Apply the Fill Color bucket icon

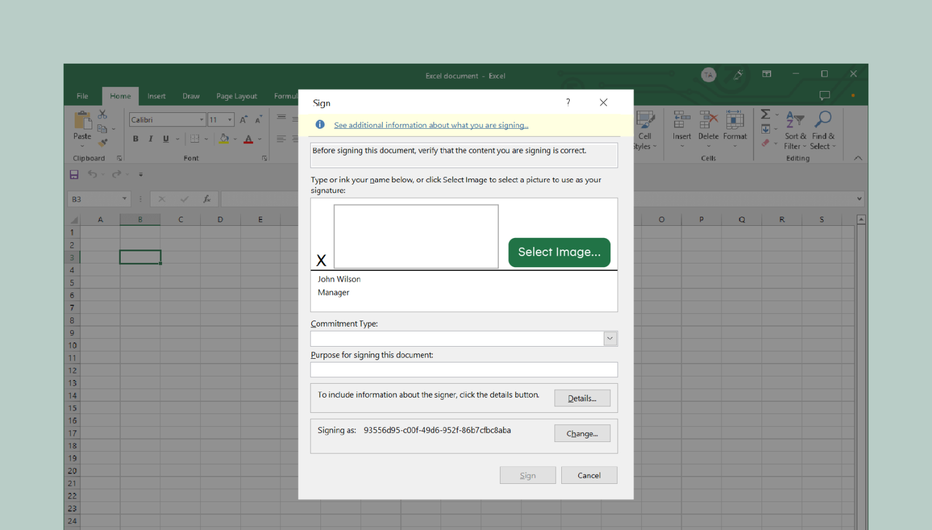tap(224, 138)
